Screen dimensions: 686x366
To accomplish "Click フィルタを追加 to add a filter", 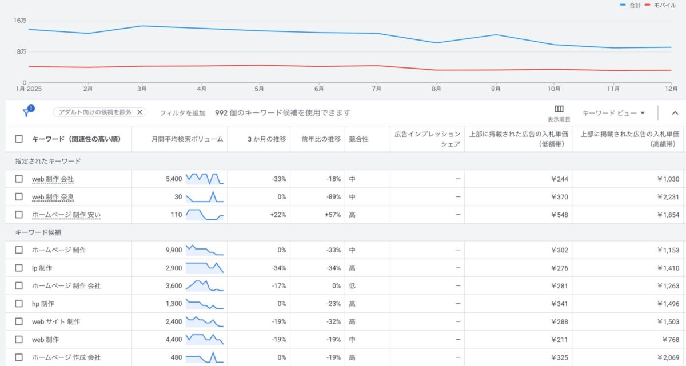I will click(182, 113).
